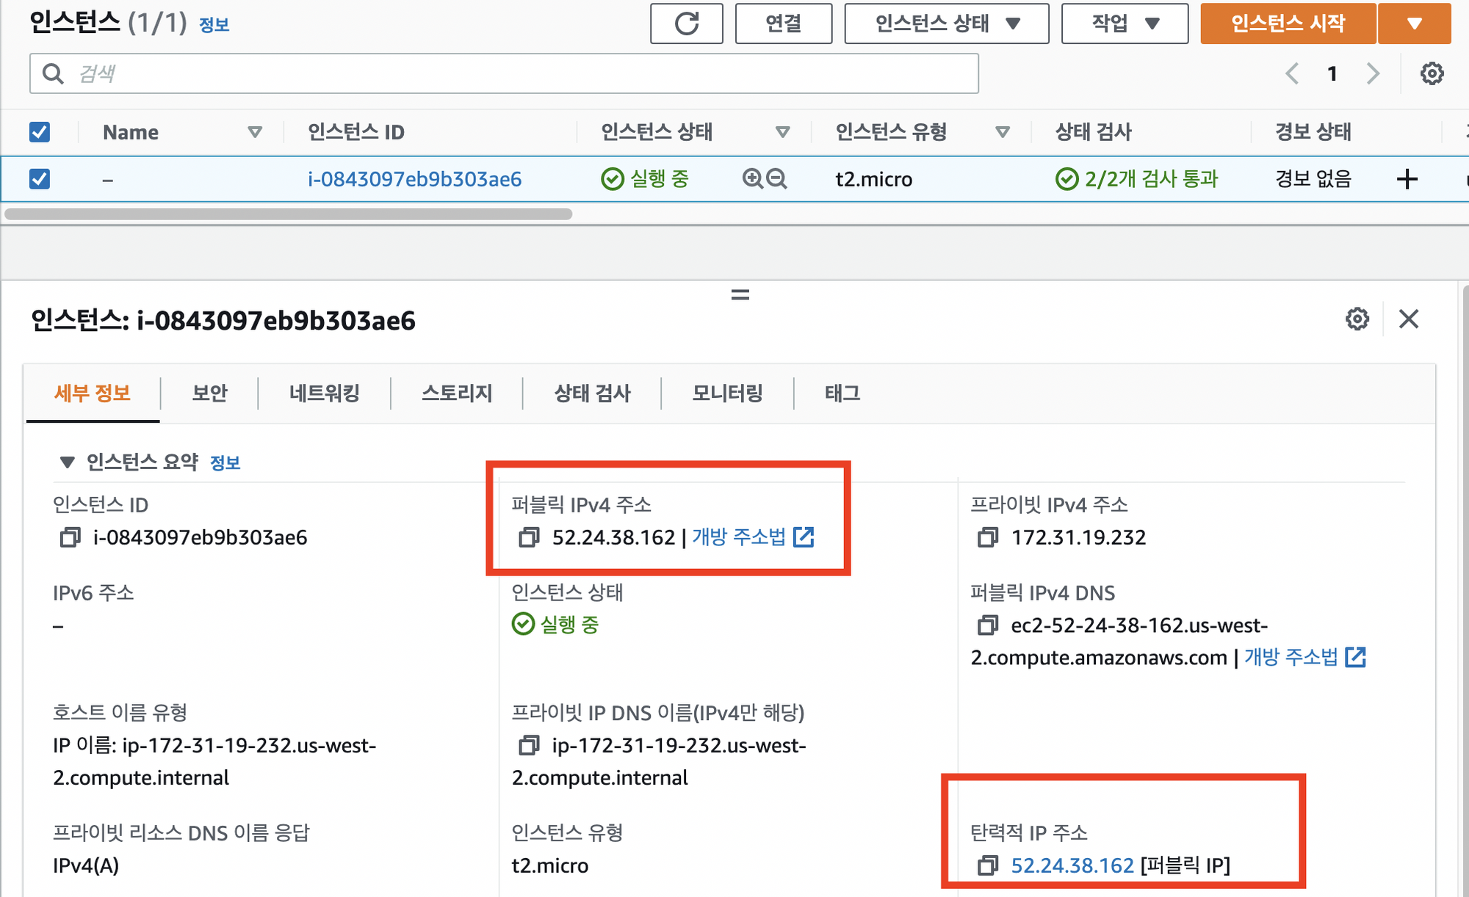
Task: Copy the public IPv4 address 52.24.38.162
Action: tap(529, 537)
